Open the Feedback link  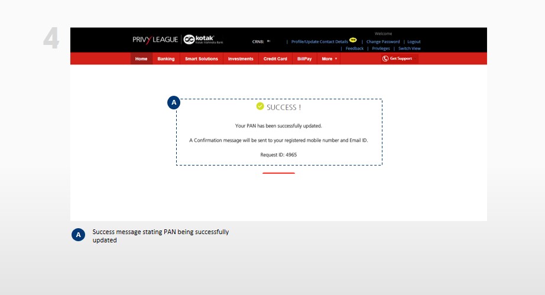(355, 48)
